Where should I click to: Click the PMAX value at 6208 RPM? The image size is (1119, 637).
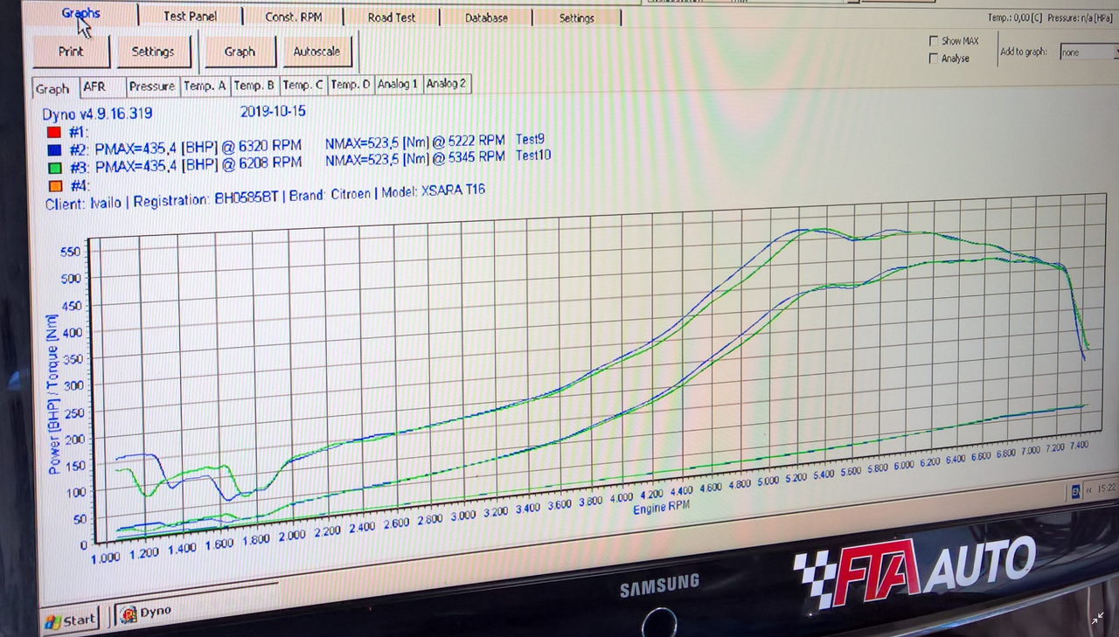198,163
